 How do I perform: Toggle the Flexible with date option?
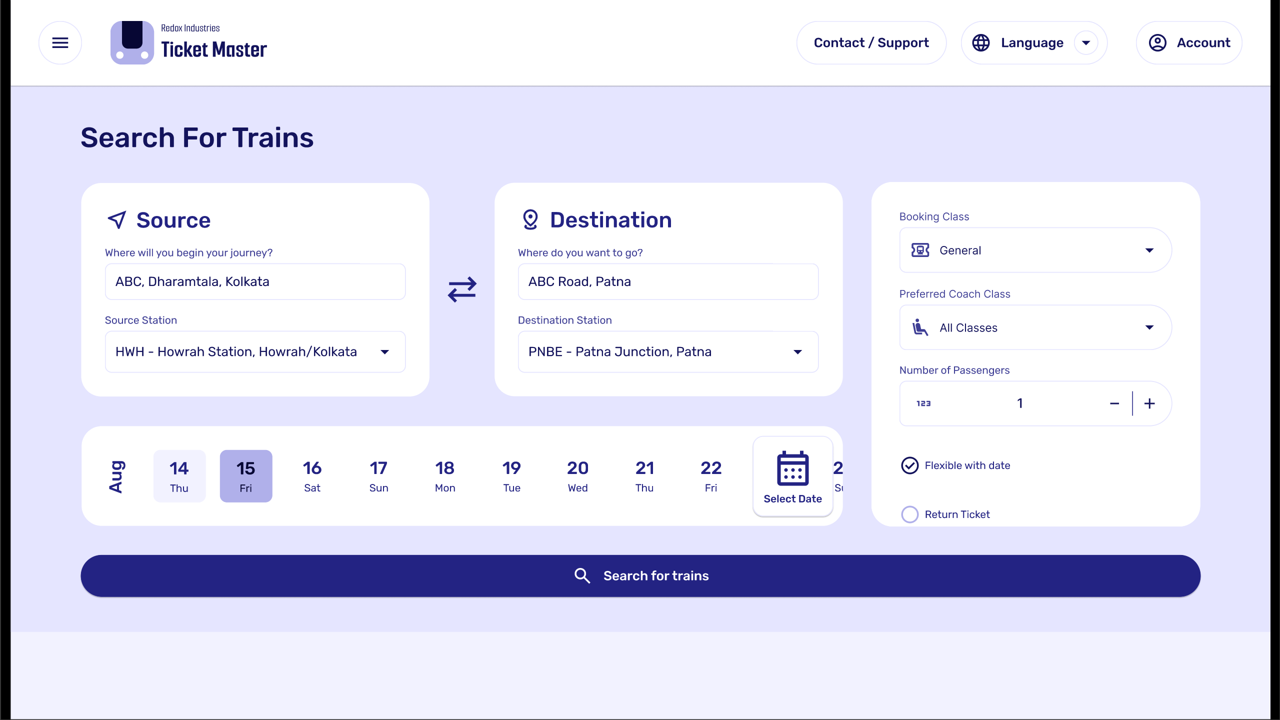(909, 465)
